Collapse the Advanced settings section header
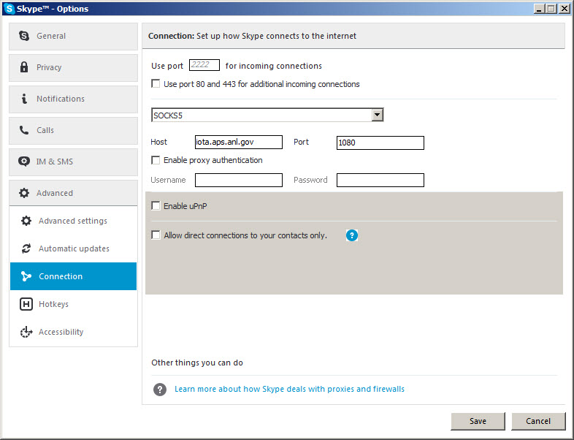The image size is (574, 440). click(x=73, y=193)
